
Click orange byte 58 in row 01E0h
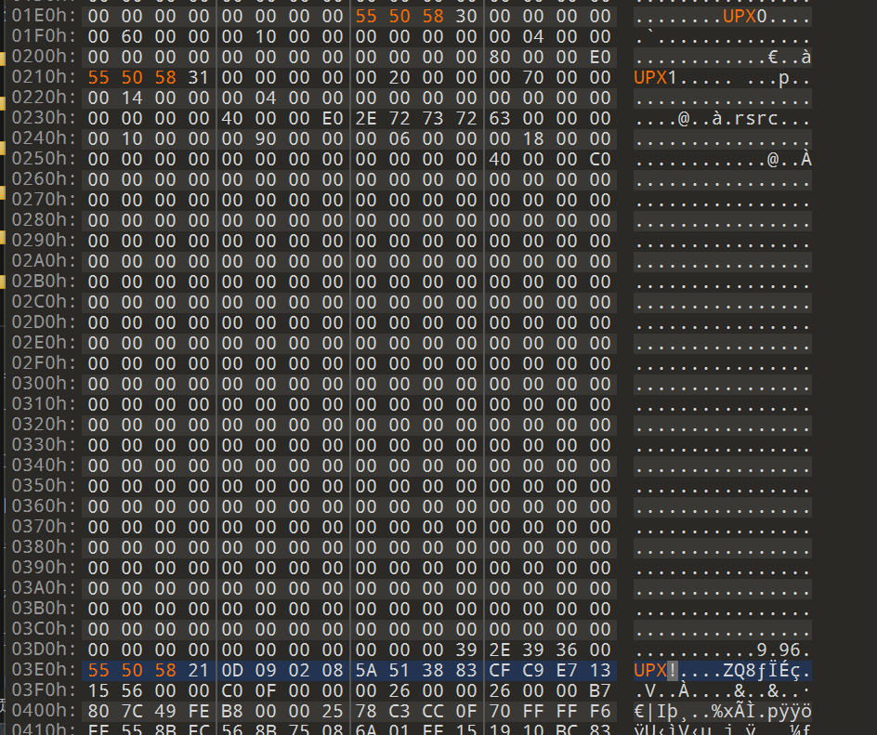[x=433, y=16]
